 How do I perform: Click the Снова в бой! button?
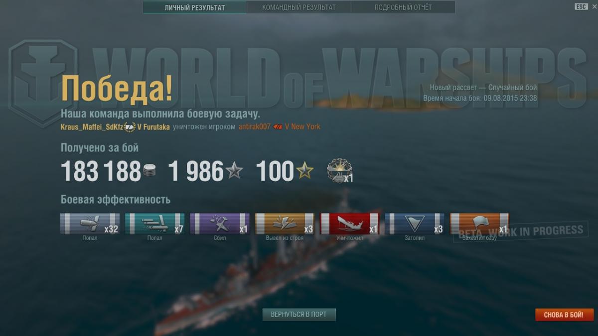pyautogui.click(x=565, y=315)
